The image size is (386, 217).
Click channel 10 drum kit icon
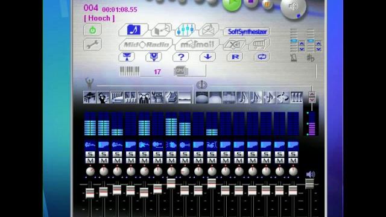(212, 145)
